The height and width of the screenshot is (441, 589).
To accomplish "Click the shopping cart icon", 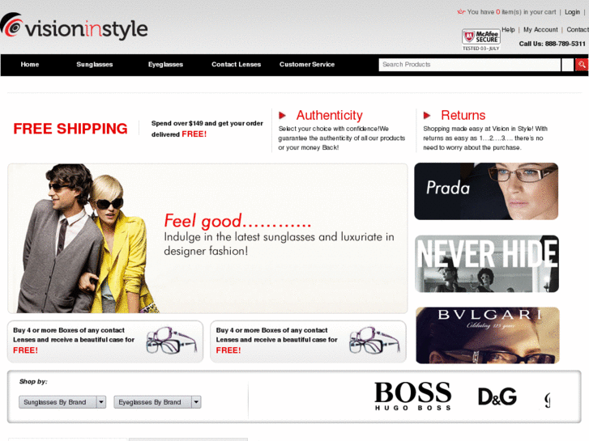I will click(461, 11).
